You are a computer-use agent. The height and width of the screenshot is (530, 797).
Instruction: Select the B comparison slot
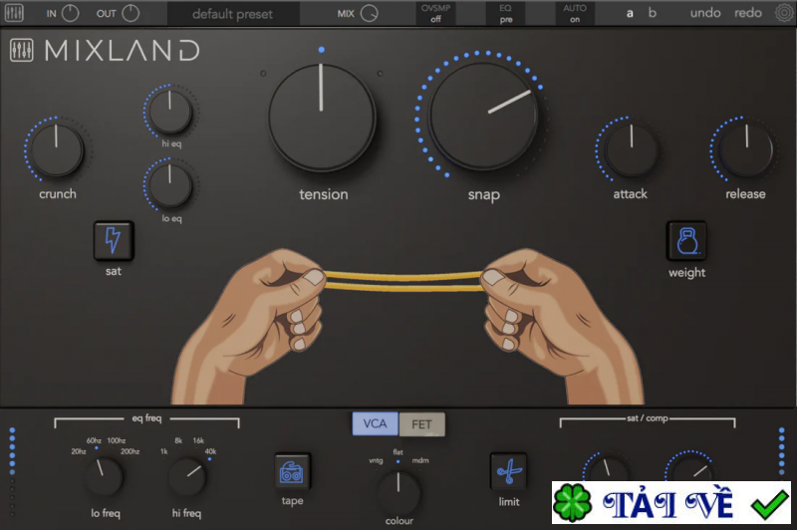(653, 13)
